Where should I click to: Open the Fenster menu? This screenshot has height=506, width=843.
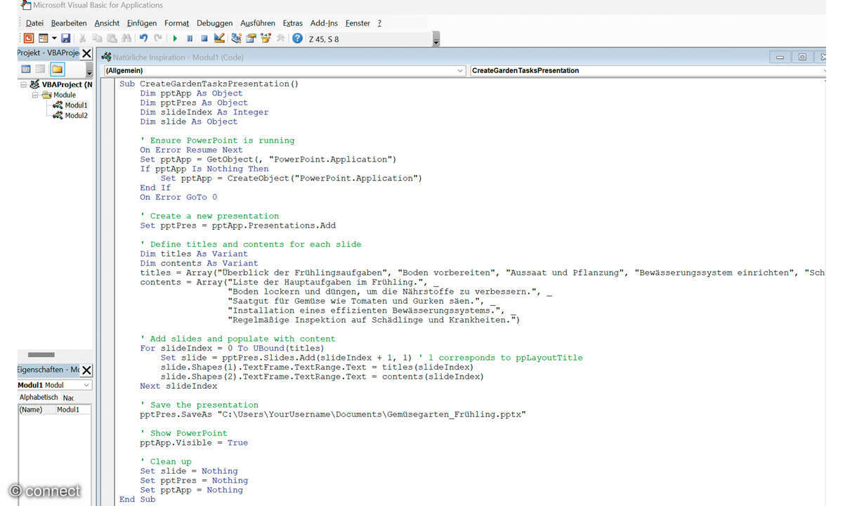(358, 23)
